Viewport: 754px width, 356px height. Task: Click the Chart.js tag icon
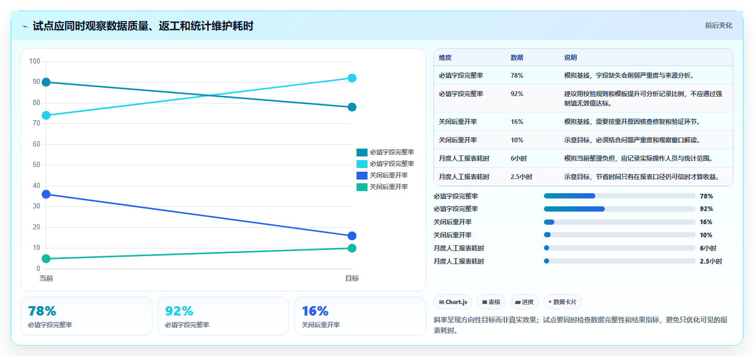pos(441,302)
